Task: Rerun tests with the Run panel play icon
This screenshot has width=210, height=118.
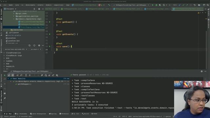Action: click(x=5, y=75)
